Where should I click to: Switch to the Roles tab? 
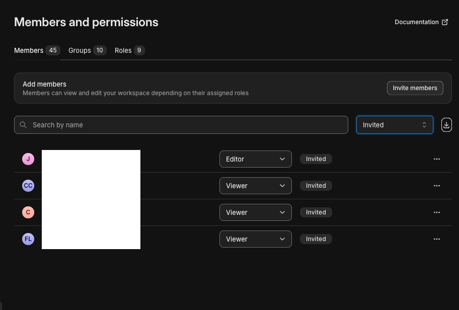click(x=129, y=50)
